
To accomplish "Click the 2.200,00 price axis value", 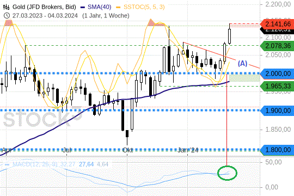I will [x=278, y=4].
